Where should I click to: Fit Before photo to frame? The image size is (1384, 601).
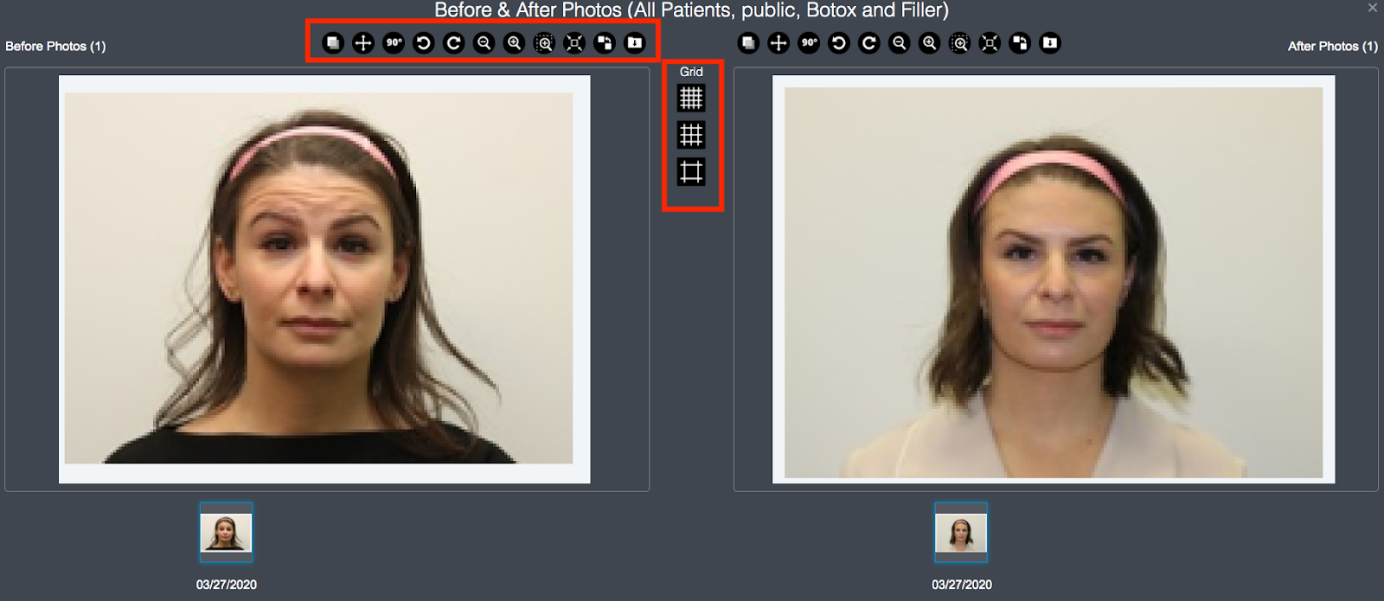[x=574, y=42]
